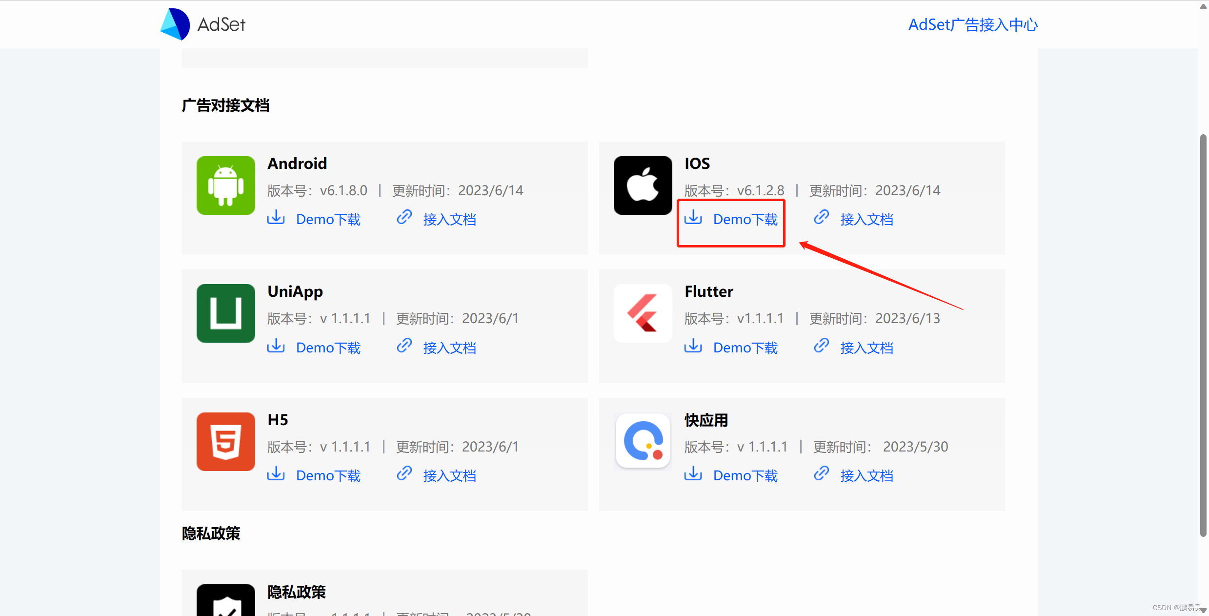Image resolution: width=1209 pixels, height=616 pixels.
Task: Click Android version v6.1.8.0 text
Action: 343,190
